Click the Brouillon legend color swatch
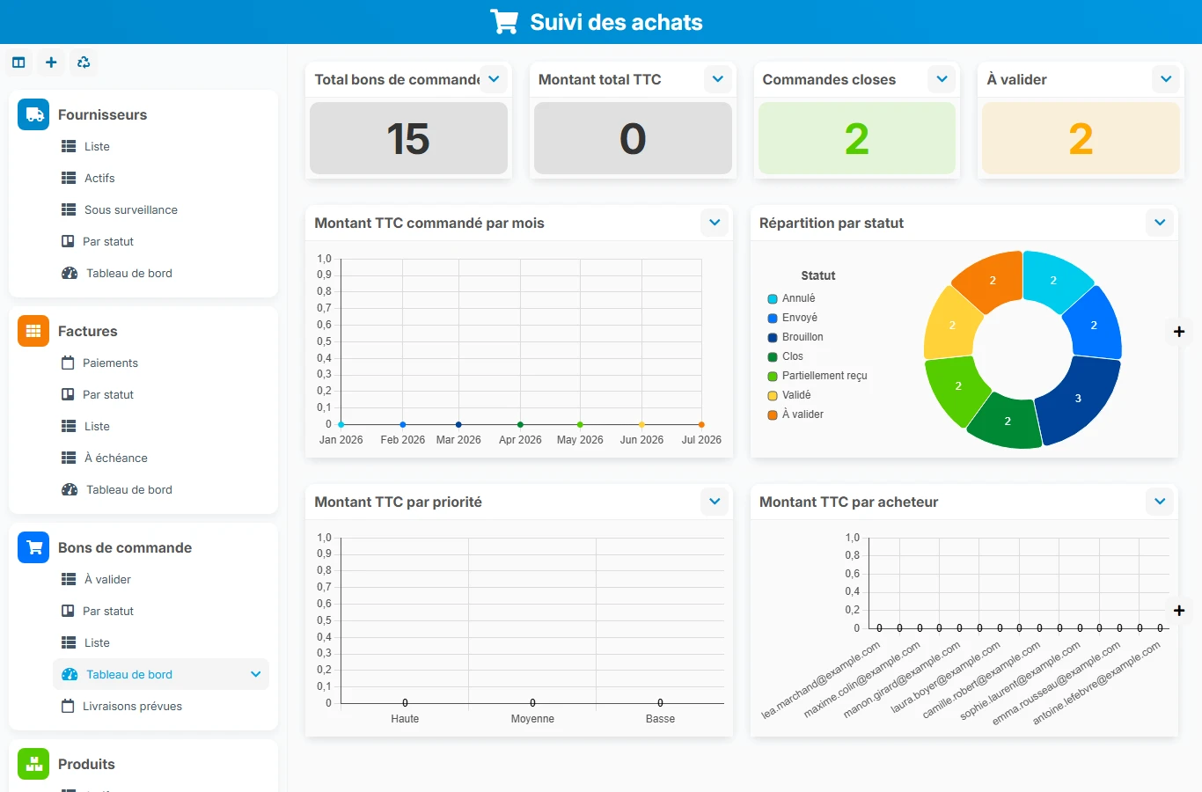This screenshot has height=792, width=1202. click(773, 338)
